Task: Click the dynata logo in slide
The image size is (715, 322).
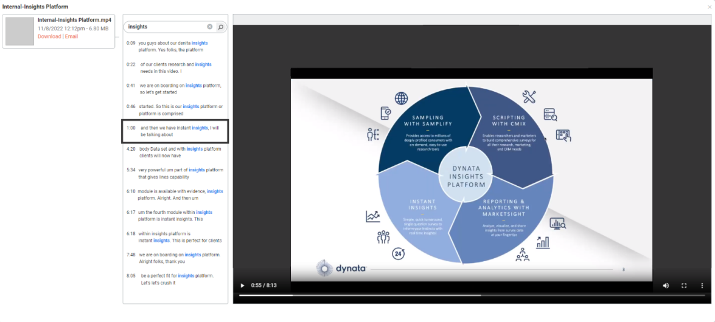Action: [x=341, y=269]
